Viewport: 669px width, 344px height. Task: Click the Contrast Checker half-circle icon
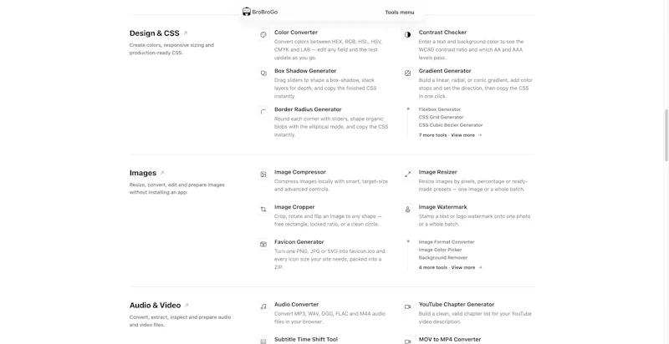point(407,34)
